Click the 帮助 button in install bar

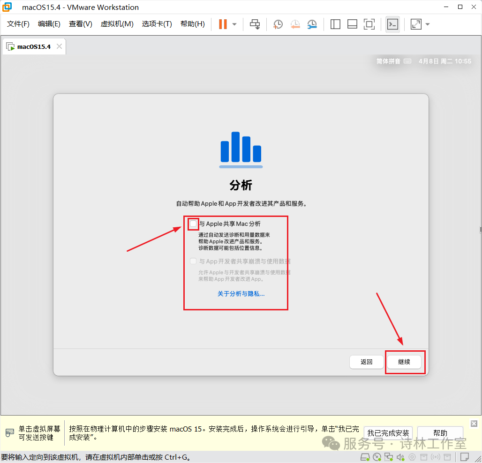click(x=440, y=433)
